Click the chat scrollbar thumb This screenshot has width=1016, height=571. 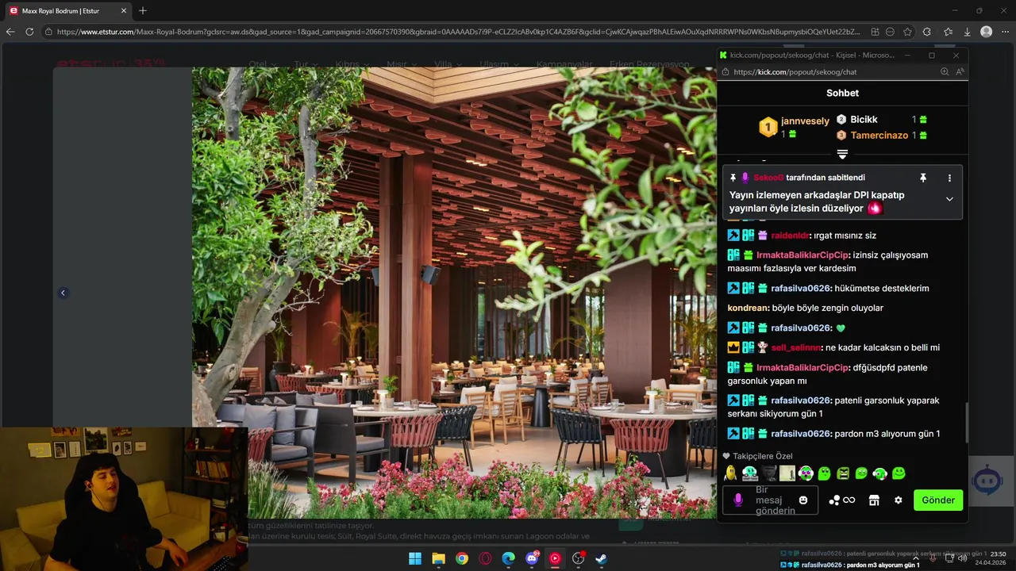click(x=966, y=423)
